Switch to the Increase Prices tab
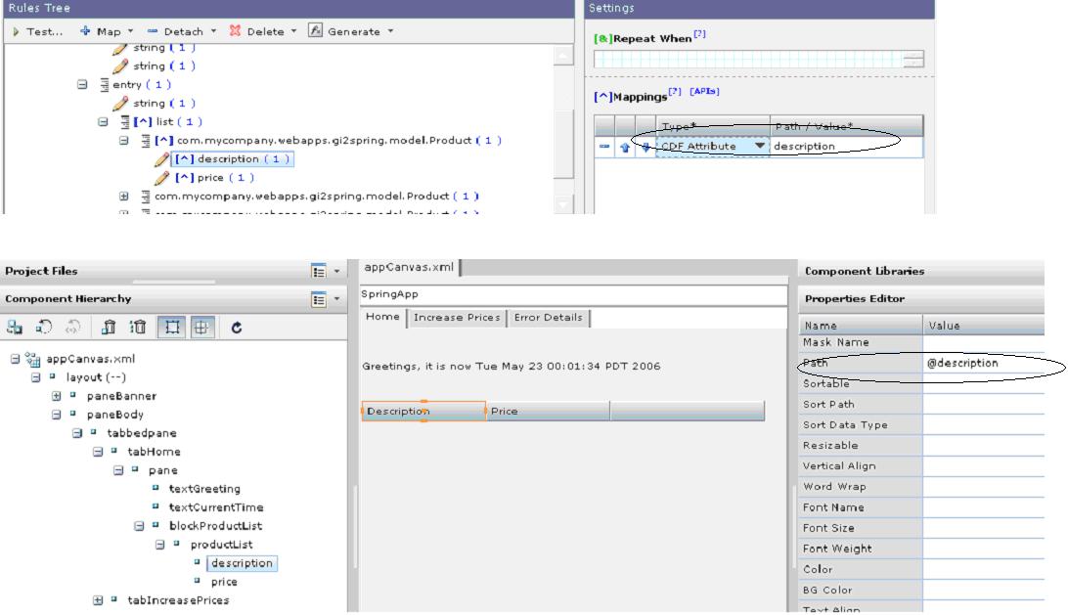 (x=456, y=317)
